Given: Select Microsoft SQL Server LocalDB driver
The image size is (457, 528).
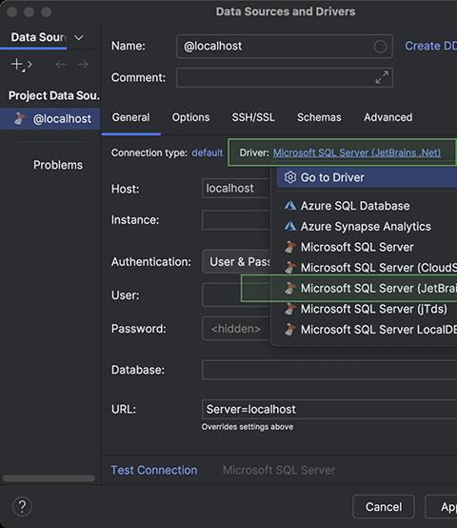Looking at the screenshot, I should point(367,330).
